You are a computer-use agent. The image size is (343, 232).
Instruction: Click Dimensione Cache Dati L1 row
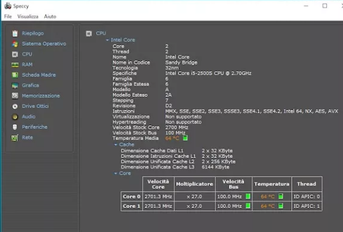(x=177, y=151)
